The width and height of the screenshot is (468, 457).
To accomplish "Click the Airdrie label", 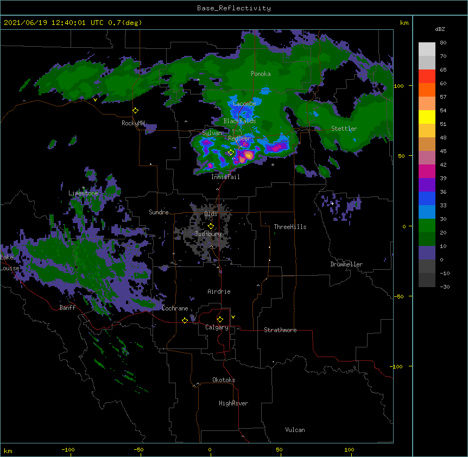I will click(219, 291).
